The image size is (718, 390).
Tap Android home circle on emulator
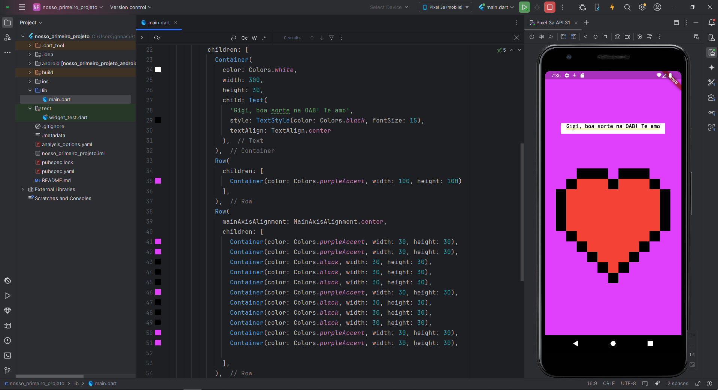tap(613, 344)
